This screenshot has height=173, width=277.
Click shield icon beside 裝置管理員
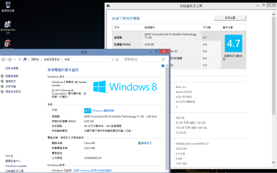[2, 76]
